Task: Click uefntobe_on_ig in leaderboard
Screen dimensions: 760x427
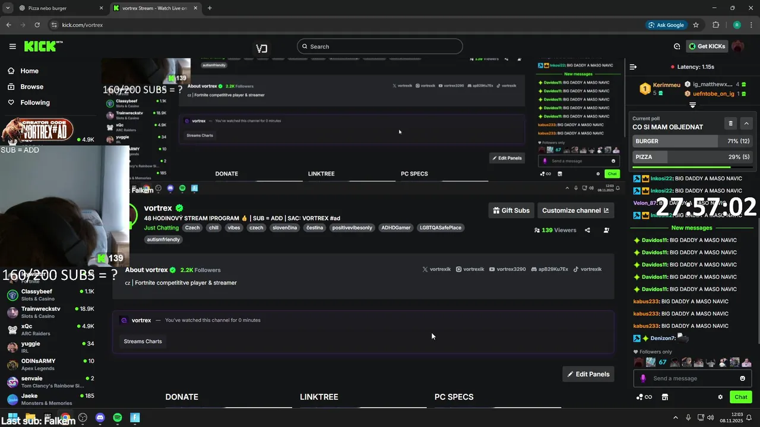Action: pos(713,94)
